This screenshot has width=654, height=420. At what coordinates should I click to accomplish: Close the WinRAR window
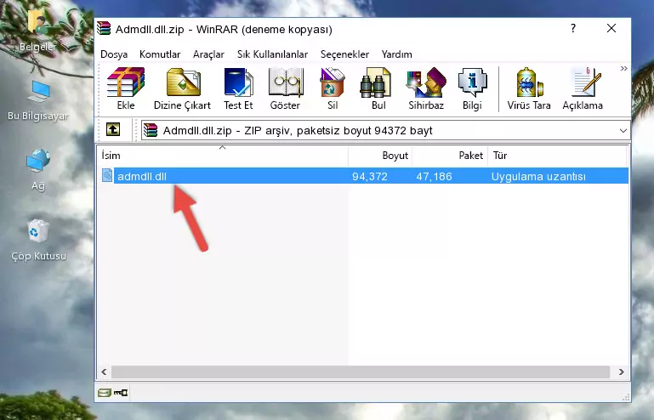click(x=611, y=28)
